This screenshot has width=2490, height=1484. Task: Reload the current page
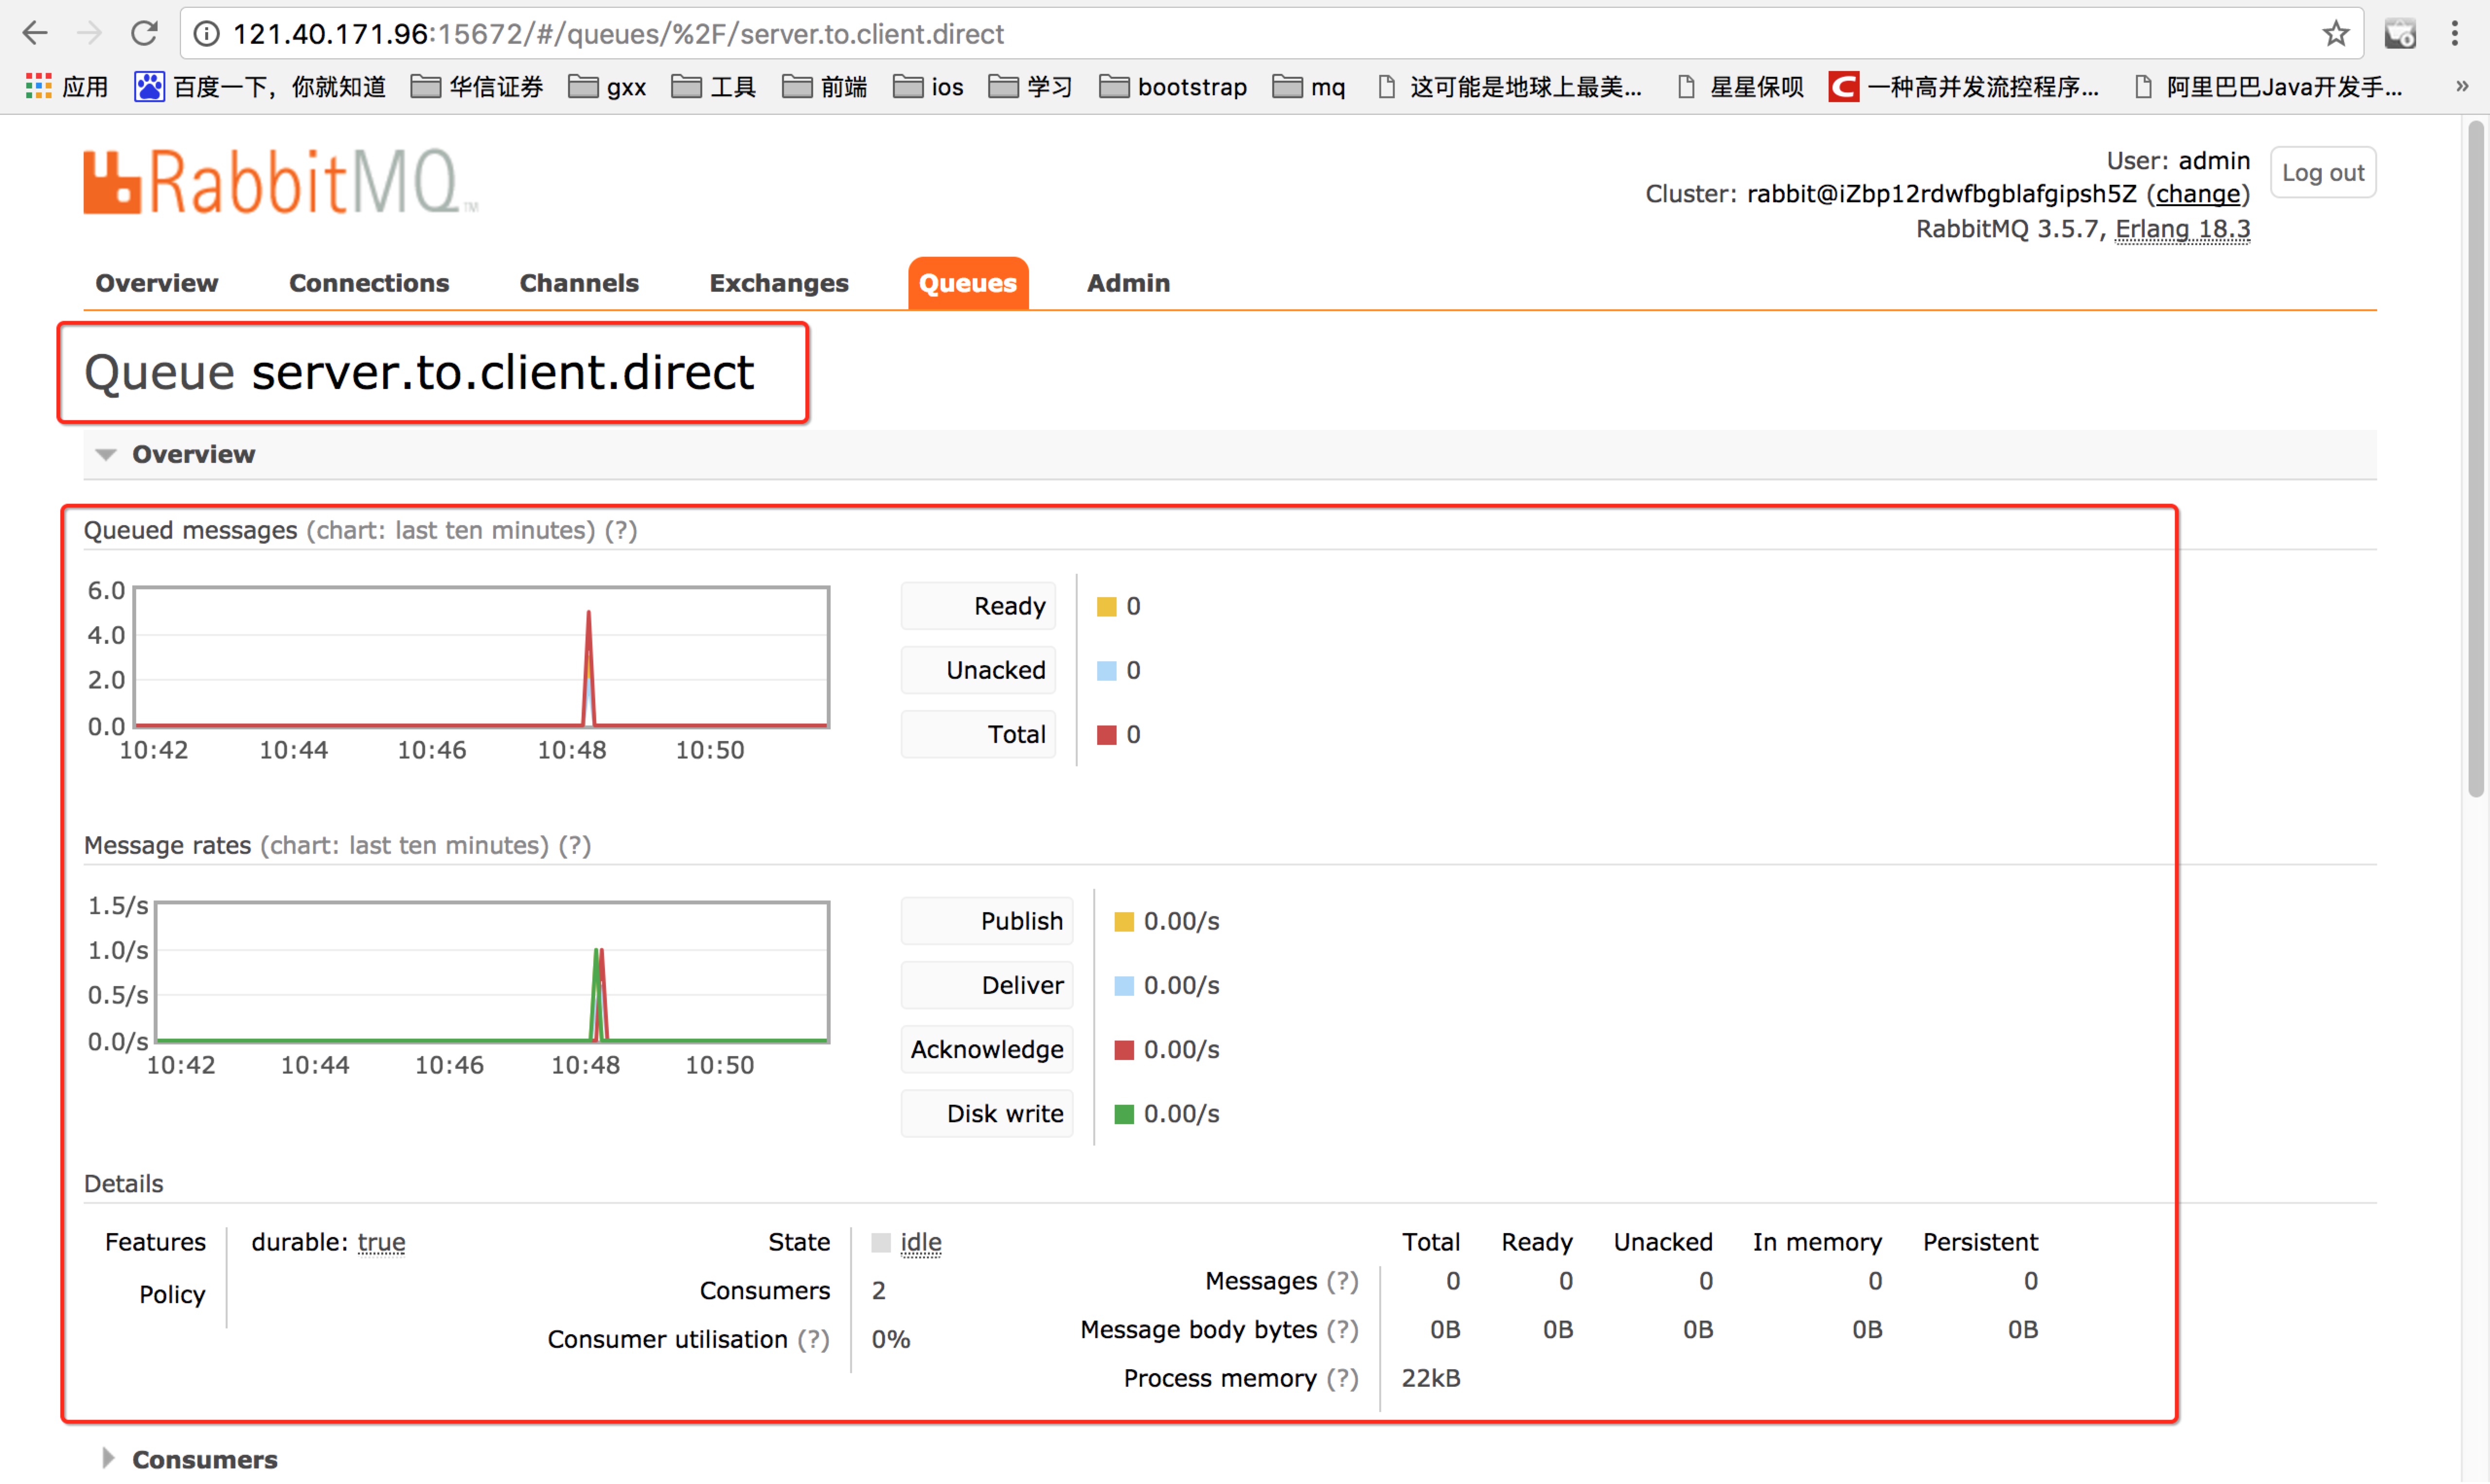point(144,33)
